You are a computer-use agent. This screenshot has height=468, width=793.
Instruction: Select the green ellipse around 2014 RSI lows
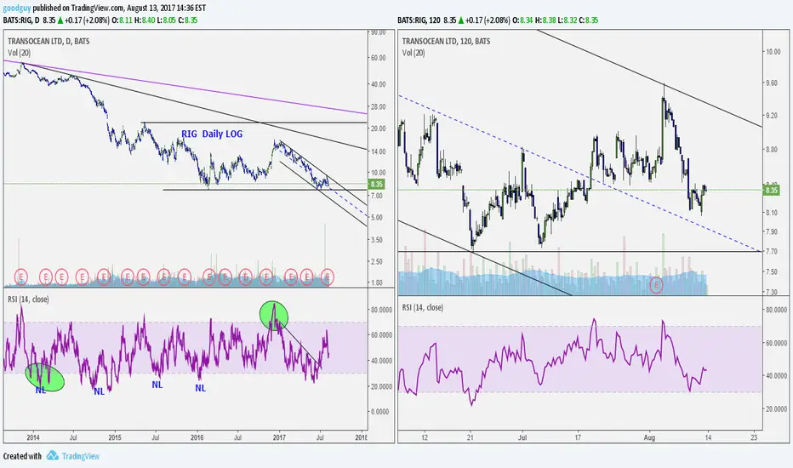pyautogui.click(x=45, y=377)
